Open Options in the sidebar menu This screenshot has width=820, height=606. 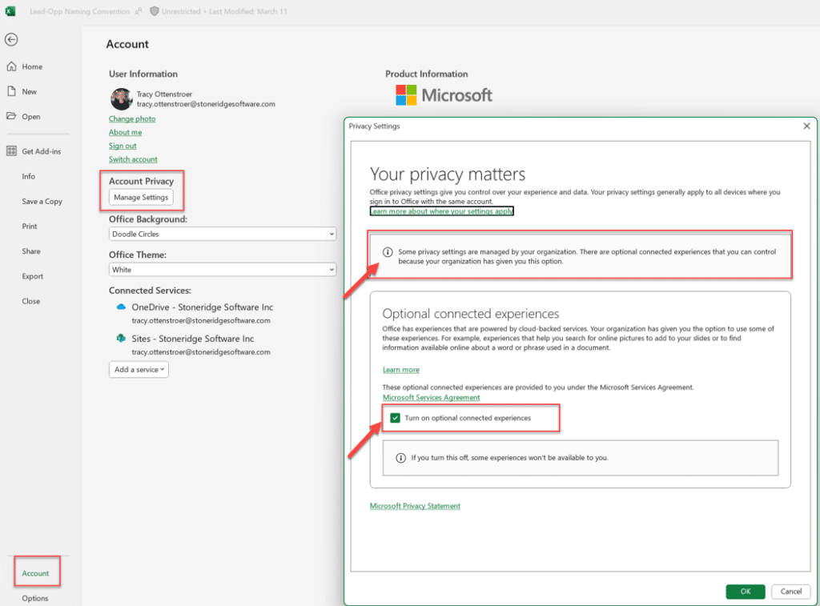pyautogui.click(x=35, y=598)
